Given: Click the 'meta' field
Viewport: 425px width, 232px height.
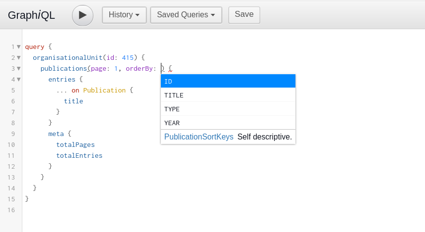Looking at the screenshot, I should tap(56, 134).
